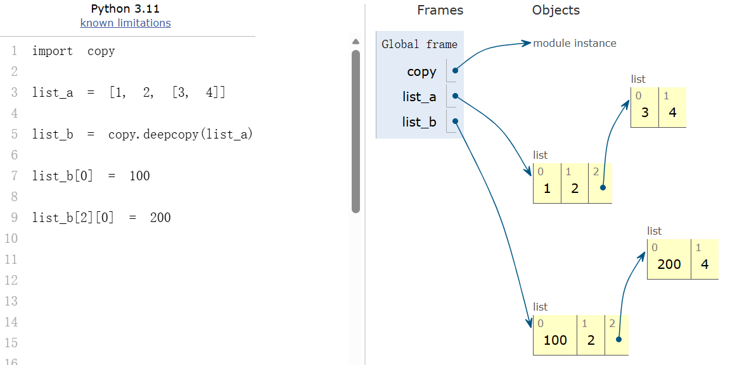The height and width of the screenshot is (365, 730).
Task: Click the 'module instance' object label
Action: coord(575,43)
